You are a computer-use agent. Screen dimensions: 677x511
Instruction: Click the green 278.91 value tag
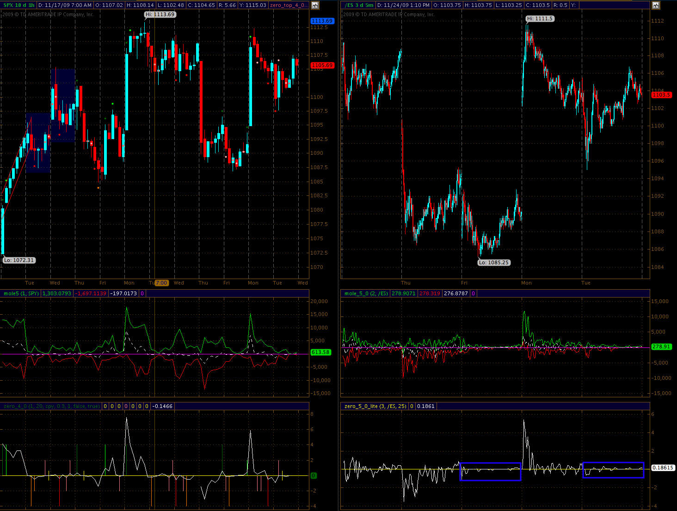click(x=661, y=347)
